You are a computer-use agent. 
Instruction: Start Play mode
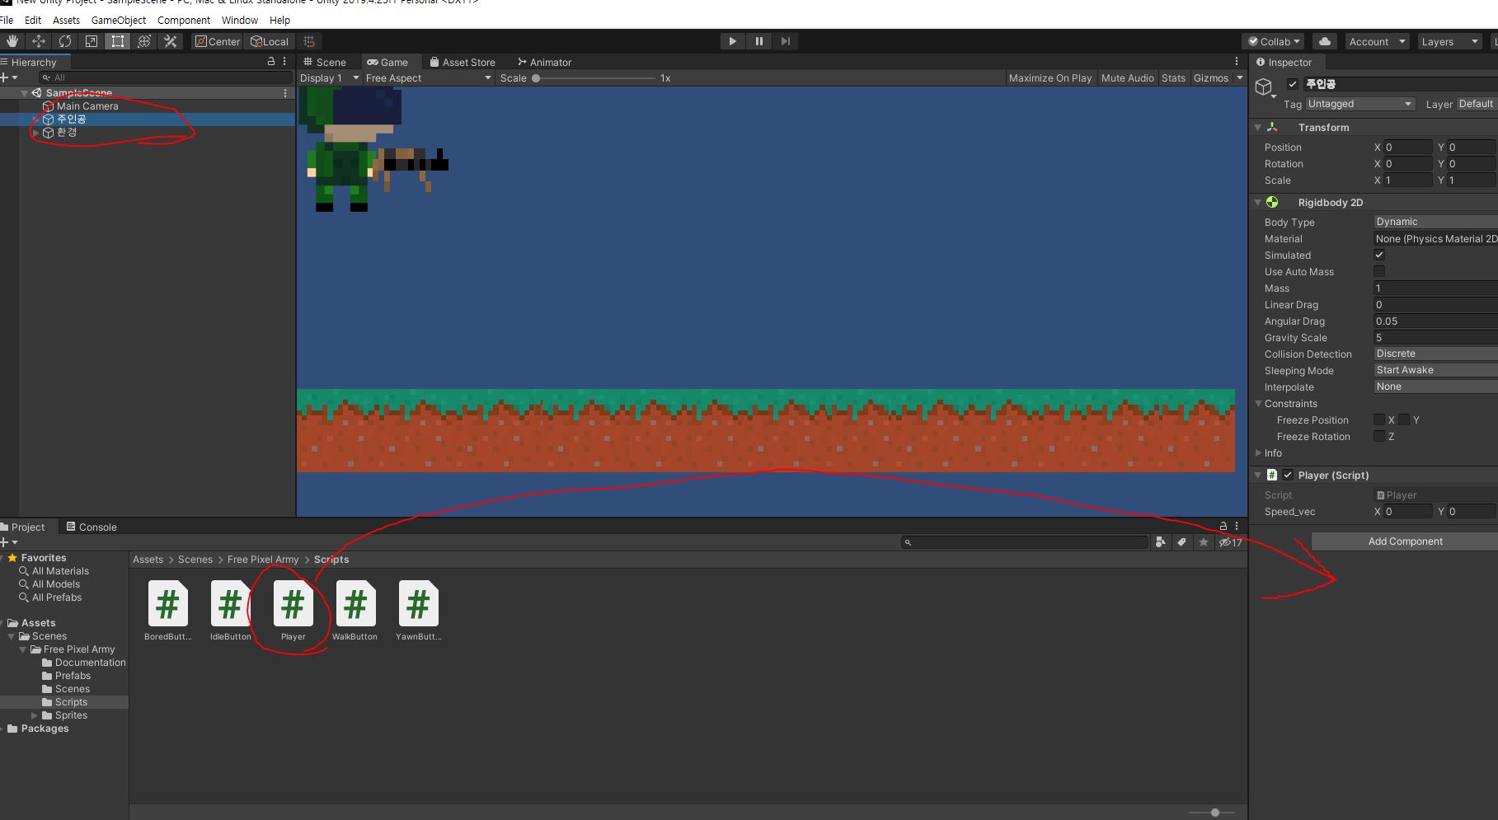732,41
